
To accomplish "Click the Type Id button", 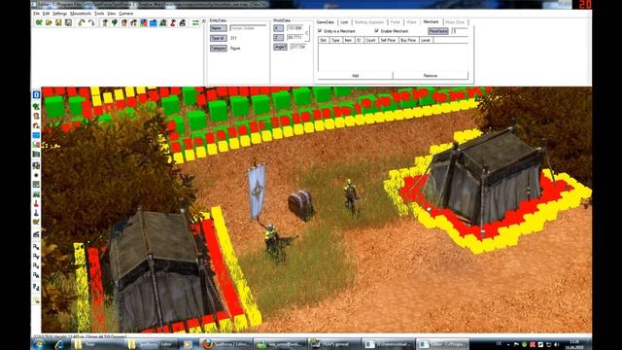I will tap(218, 38).
